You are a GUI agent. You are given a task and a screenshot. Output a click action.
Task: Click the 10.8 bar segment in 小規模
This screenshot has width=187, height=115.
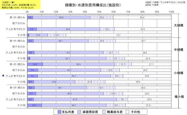[x=35, y=64]
